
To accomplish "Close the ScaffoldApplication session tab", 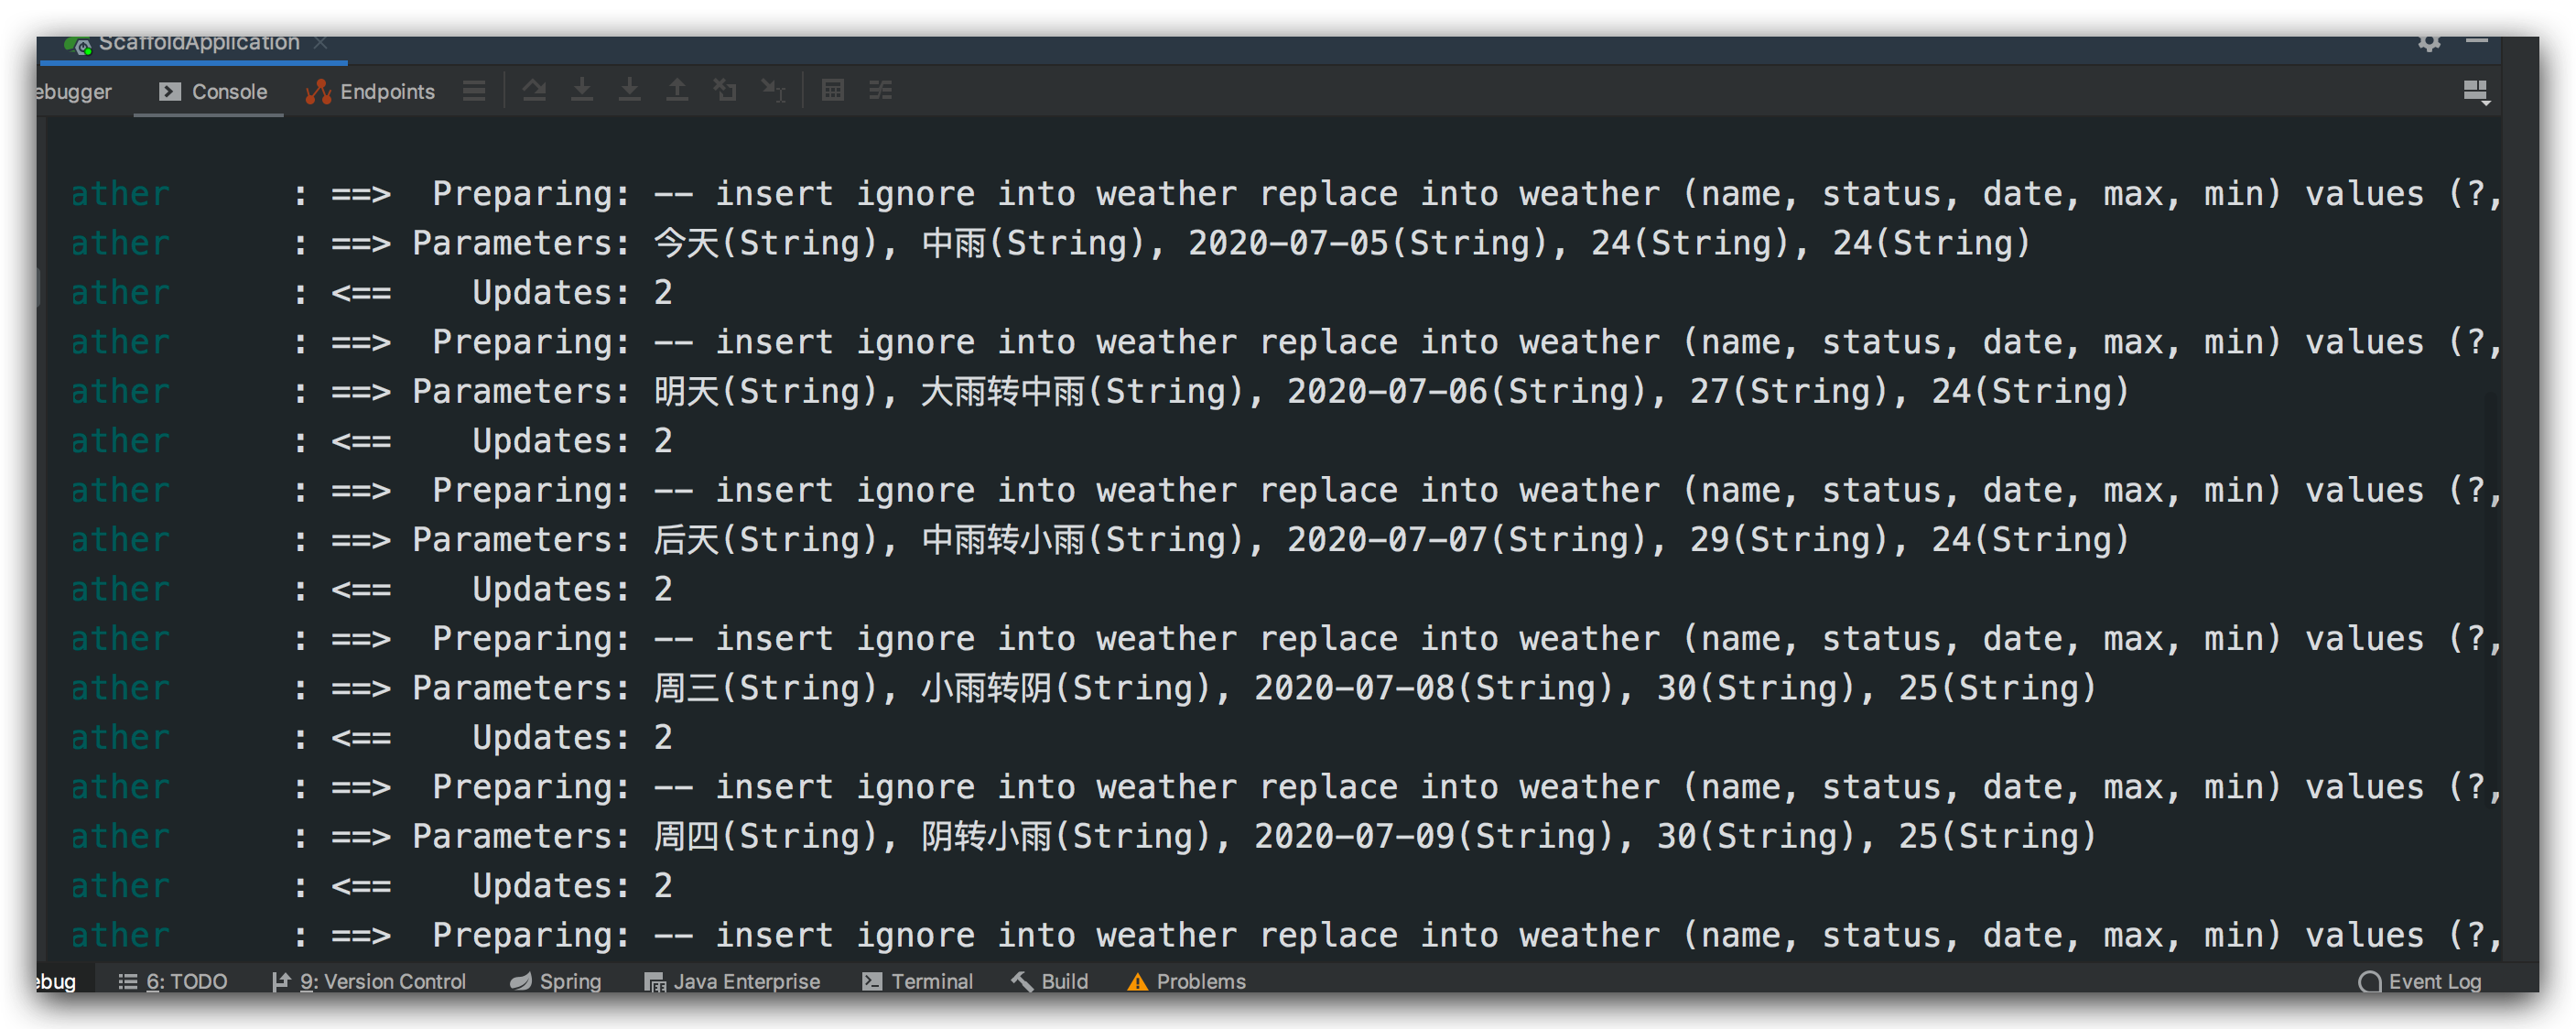I will pos(320,42).
